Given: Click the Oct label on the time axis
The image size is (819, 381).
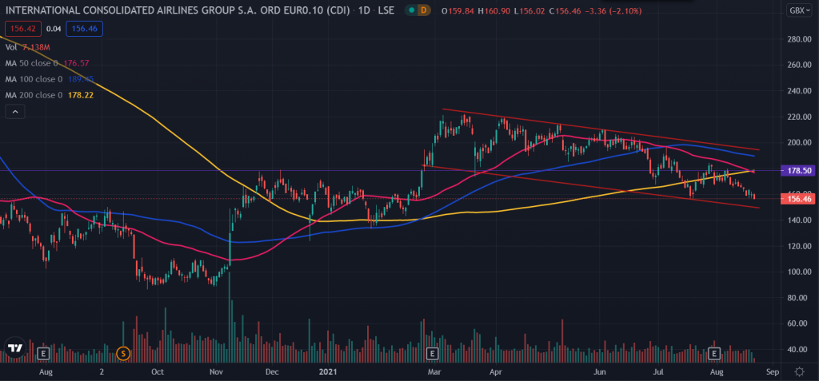Looking at the screenshot, I should tap(158, 372).
